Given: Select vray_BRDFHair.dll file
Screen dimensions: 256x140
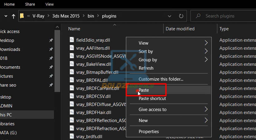Looking at the screenshot, I should (x=94, y=113).
